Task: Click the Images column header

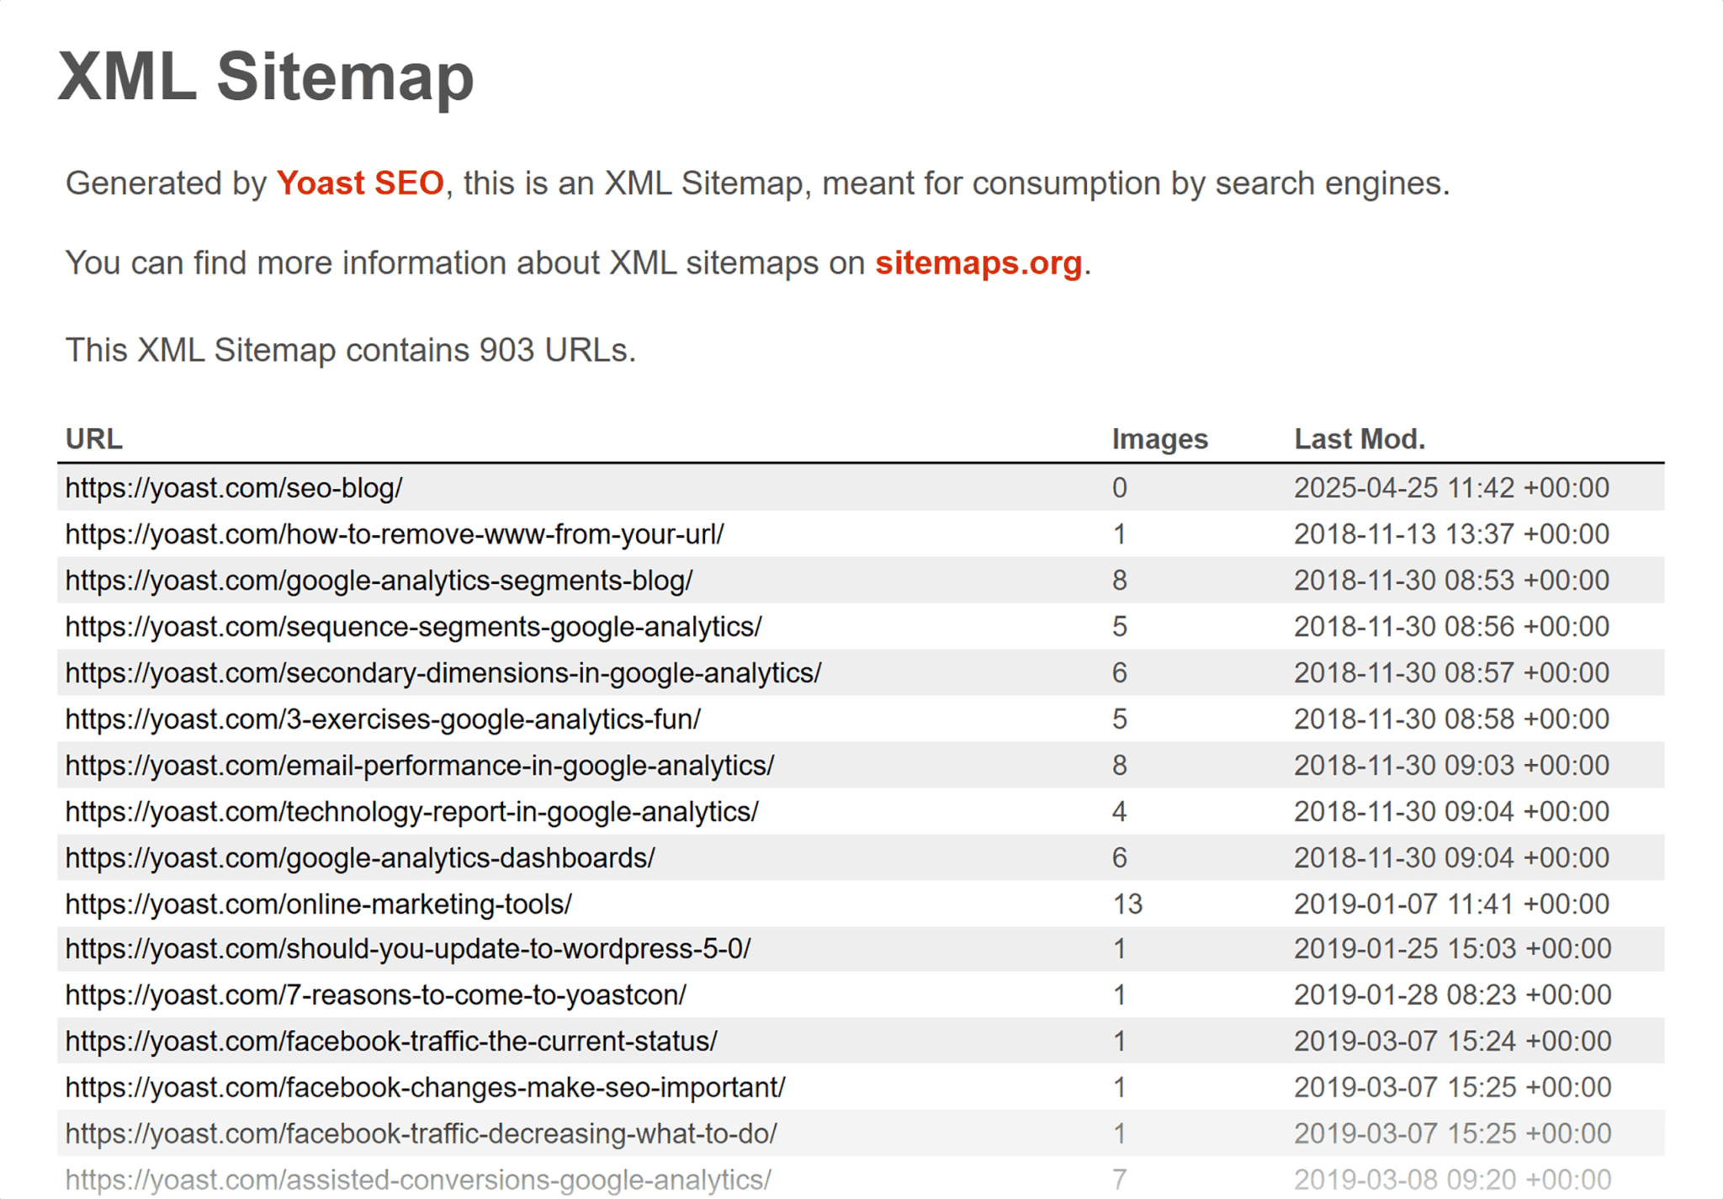Action: coord(1159,438)
